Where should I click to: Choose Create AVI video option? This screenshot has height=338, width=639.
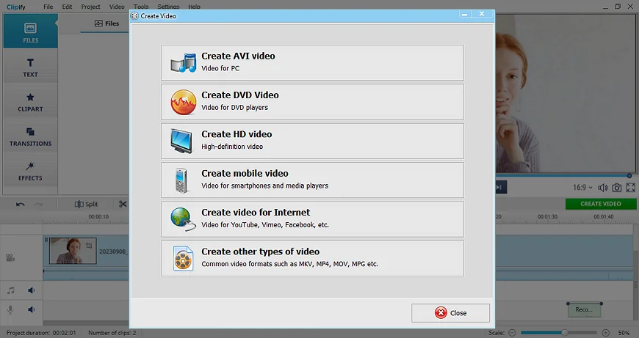[x=312, y=62]
